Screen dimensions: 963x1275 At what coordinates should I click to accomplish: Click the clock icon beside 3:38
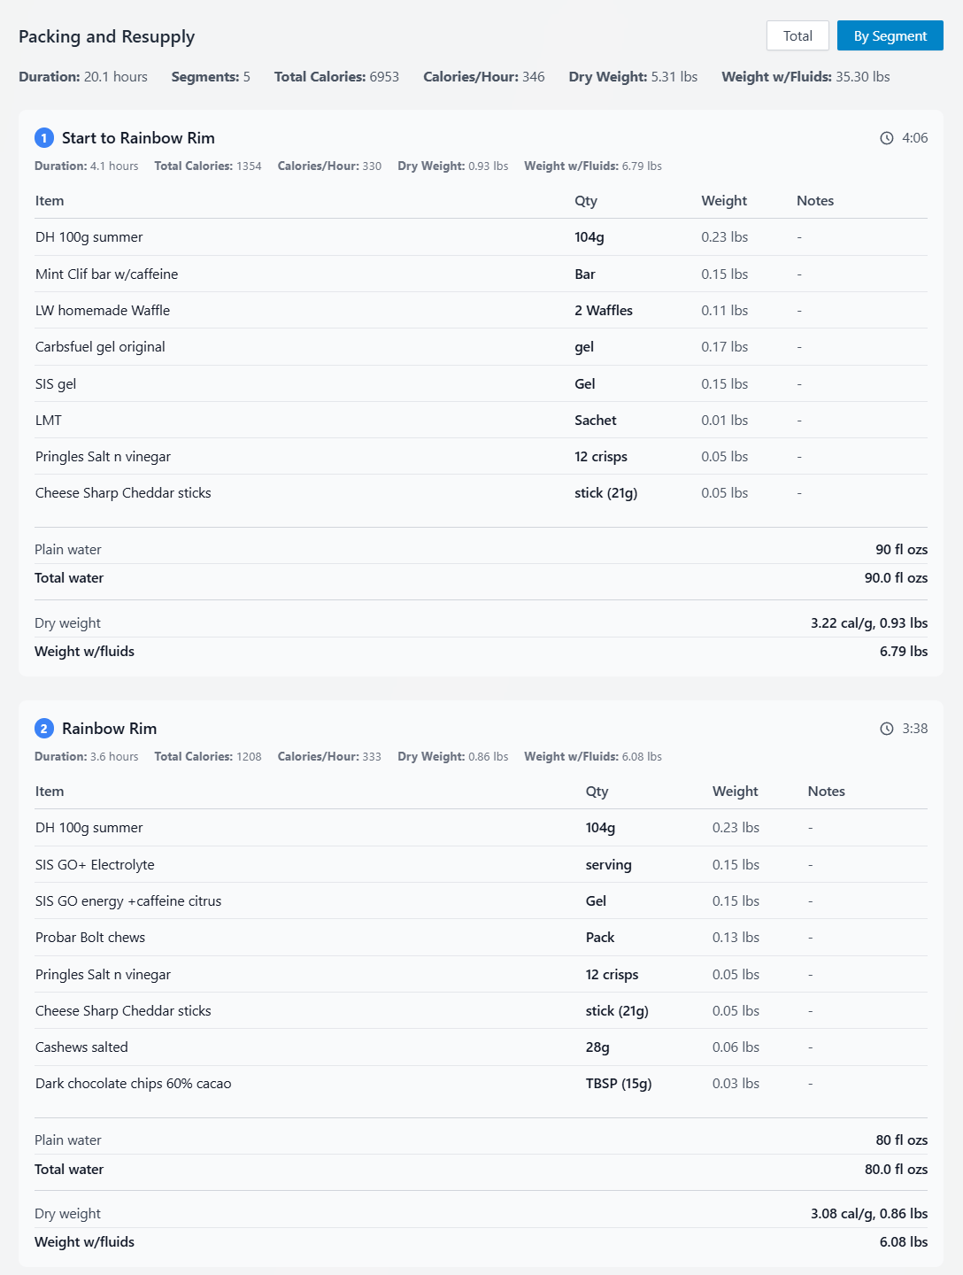pyautogui.click(x=885, y=729)
